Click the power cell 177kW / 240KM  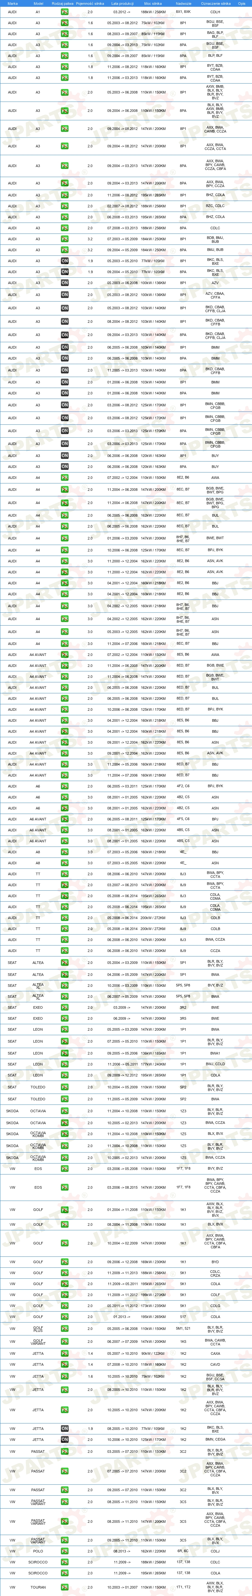[x=153, y=1065]
